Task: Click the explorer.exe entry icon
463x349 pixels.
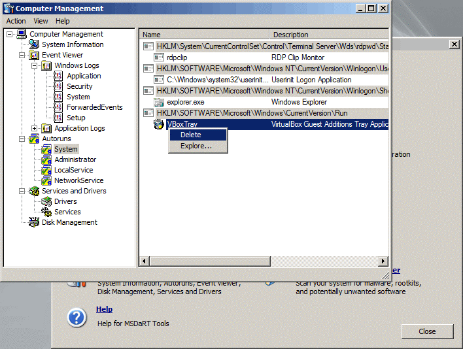Action: tap(159, 103)
